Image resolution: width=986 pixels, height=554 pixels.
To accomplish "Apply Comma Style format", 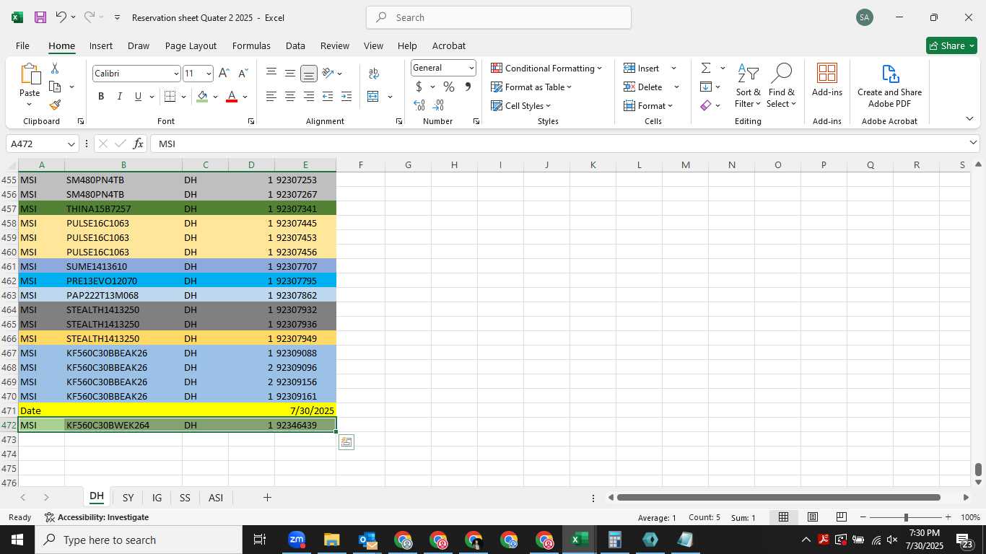I will (x=468, y=87).
